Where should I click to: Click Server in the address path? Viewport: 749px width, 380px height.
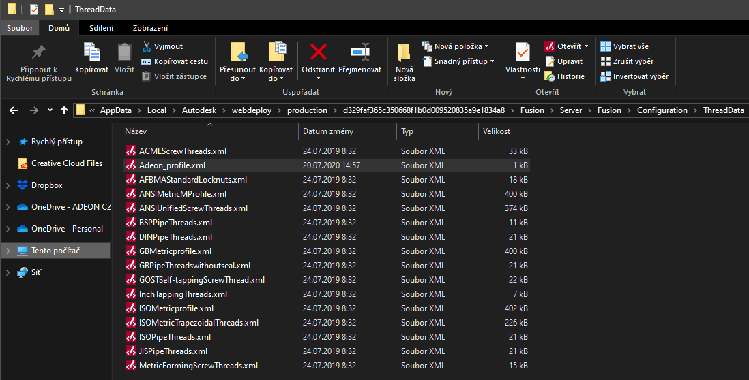pos(571,110)
